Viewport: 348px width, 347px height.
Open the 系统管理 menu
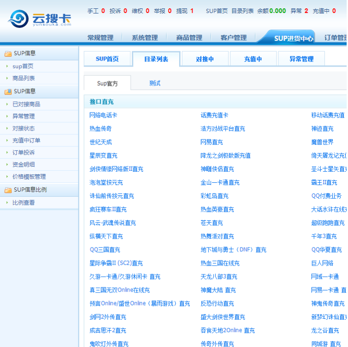tap(145, 38)
